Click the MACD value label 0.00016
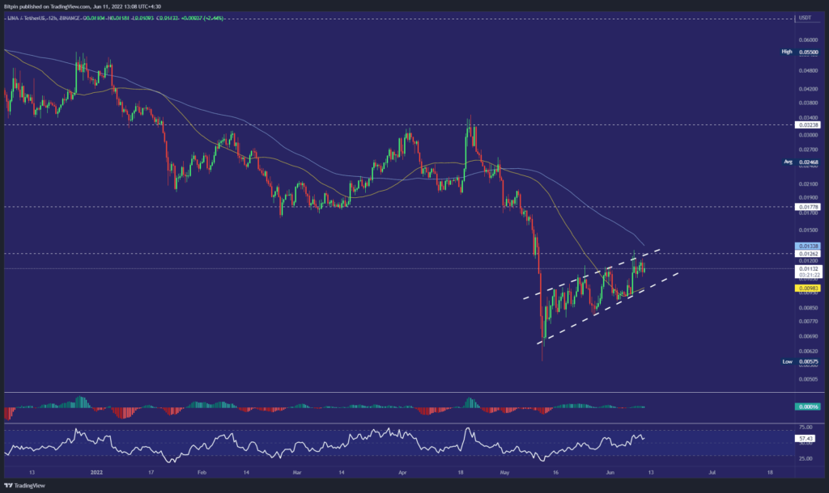 tap(810, 407)
